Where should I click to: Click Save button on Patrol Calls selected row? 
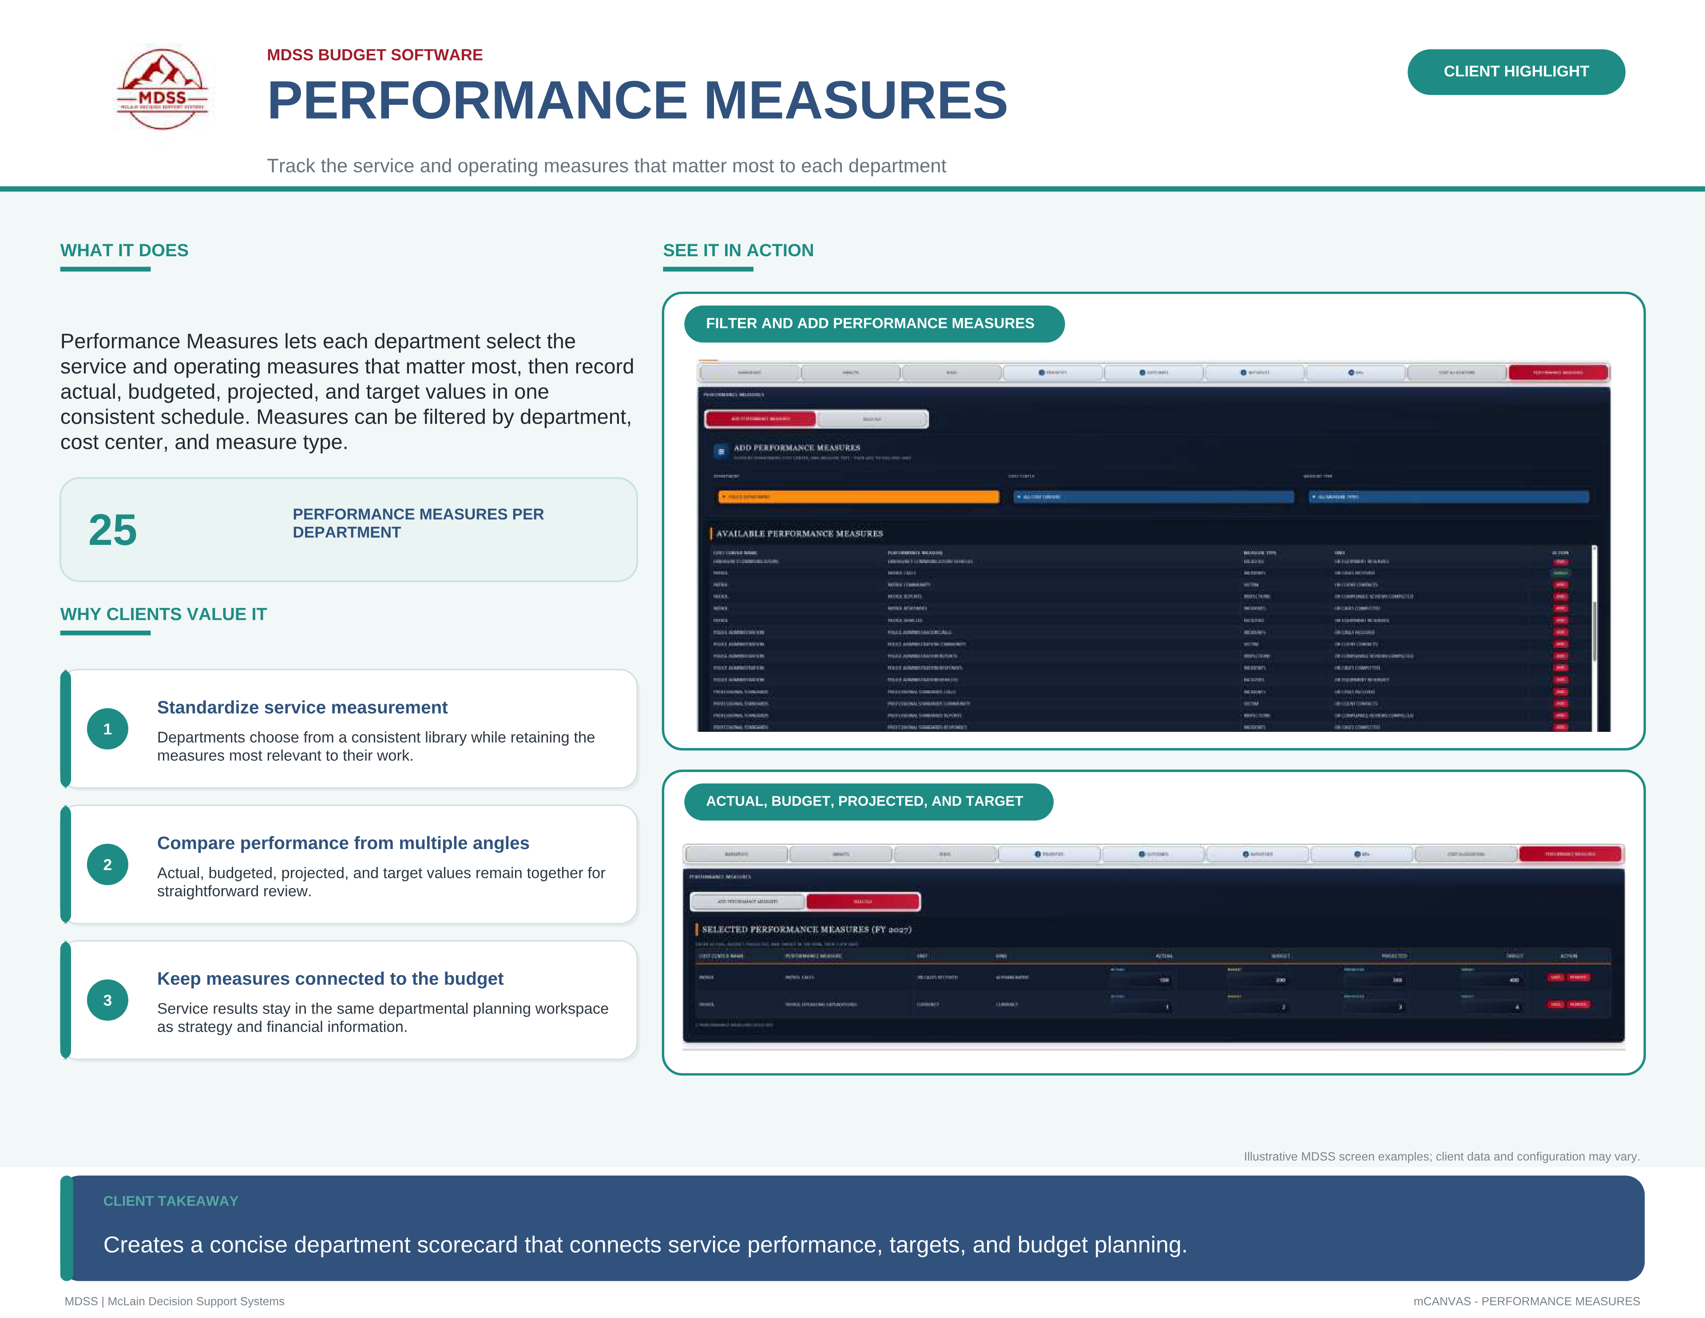point(1556,977)
